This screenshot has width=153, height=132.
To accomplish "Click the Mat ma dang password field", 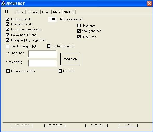I will [42, 63].
